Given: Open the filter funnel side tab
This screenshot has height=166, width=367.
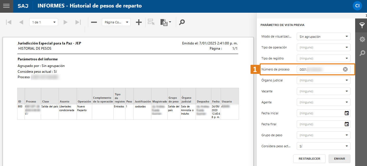Looking at the screenshot, I should tap(362, 25).
